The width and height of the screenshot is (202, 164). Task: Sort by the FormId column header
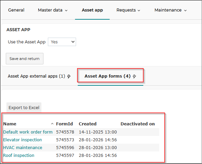coord(65,124)
